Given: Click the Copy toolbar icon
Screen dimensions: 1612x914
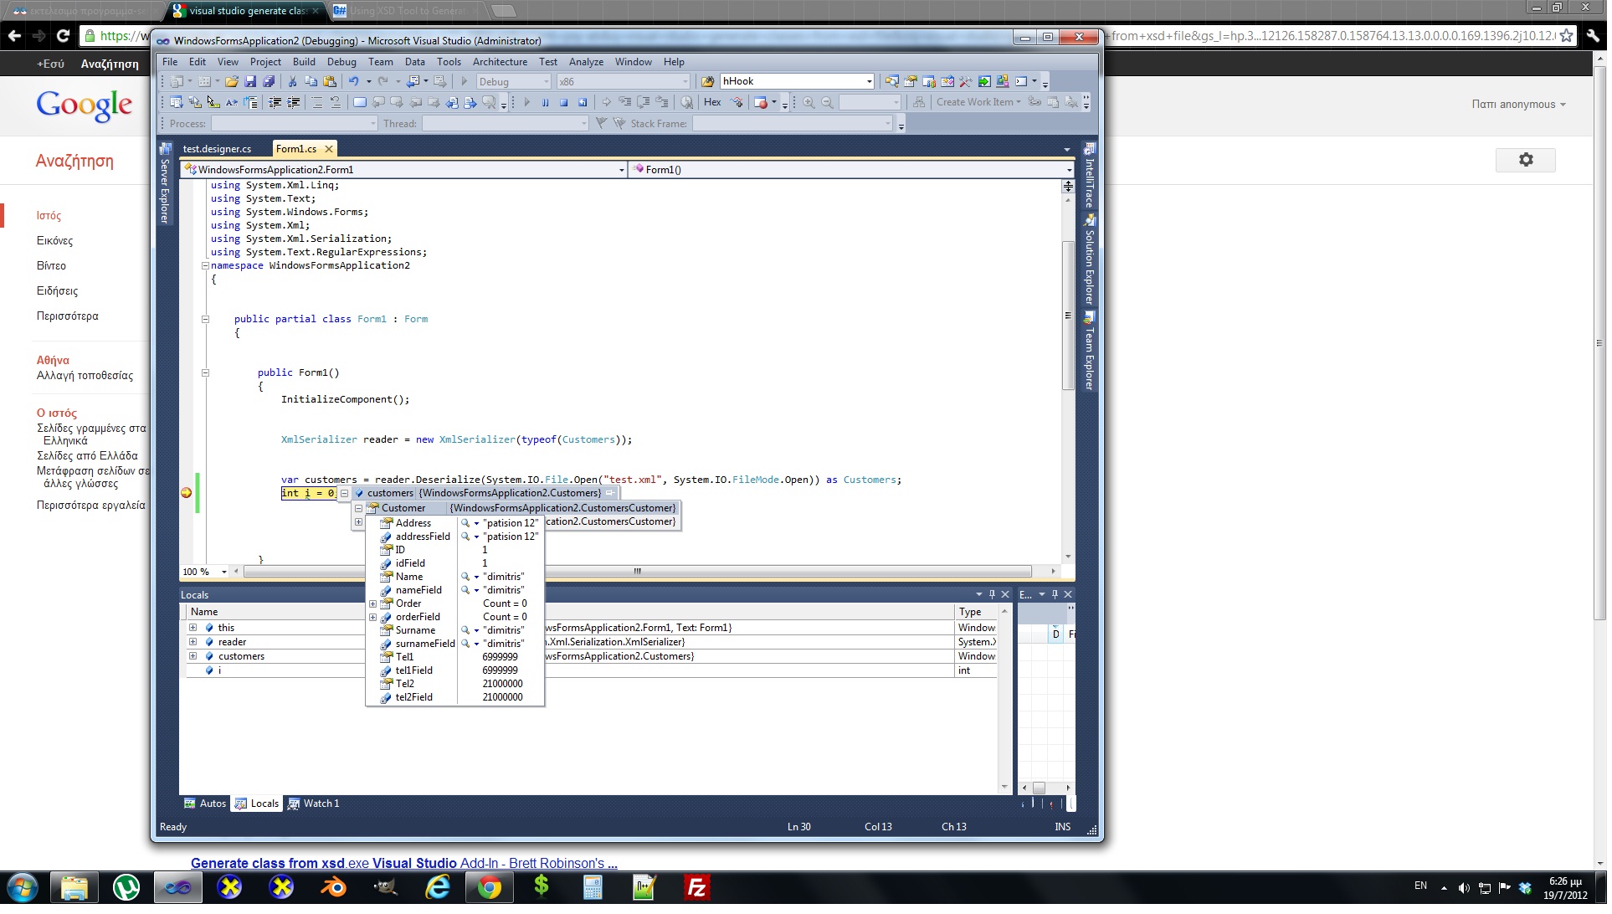Looking at the screenshot, I should click(311, 81).
